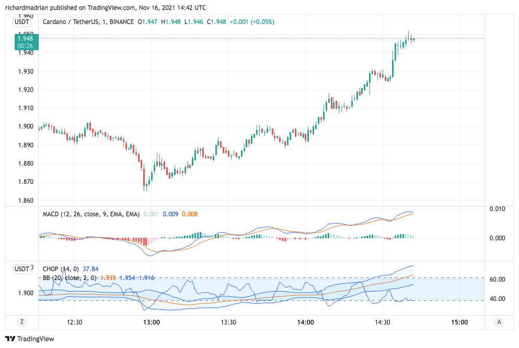Click the USDT currency label at top

(22, 22)
